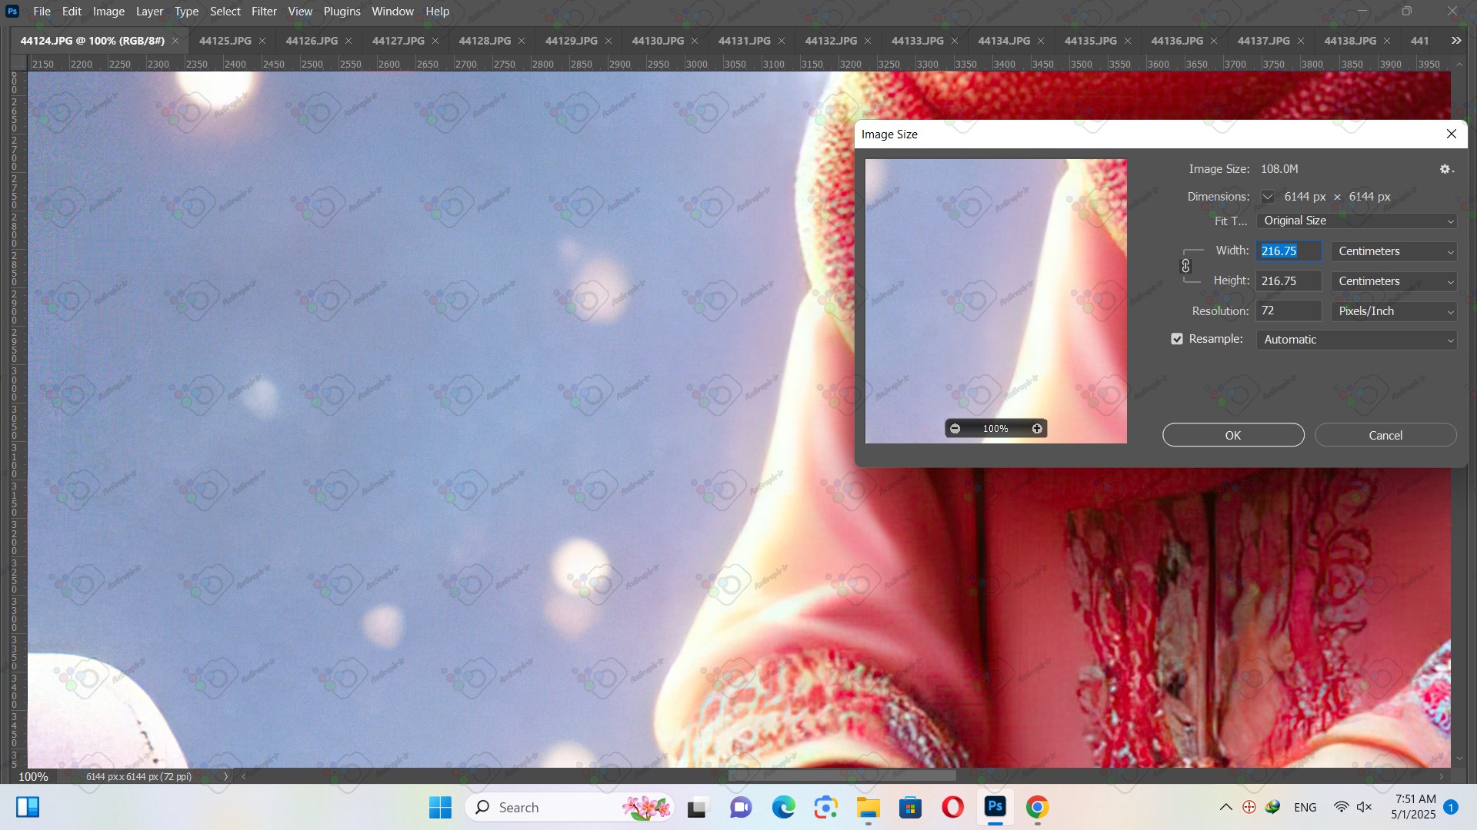This screenshot has height=830, width=1477.
Task: Open the File menu
Action: (x=42, y=12)
